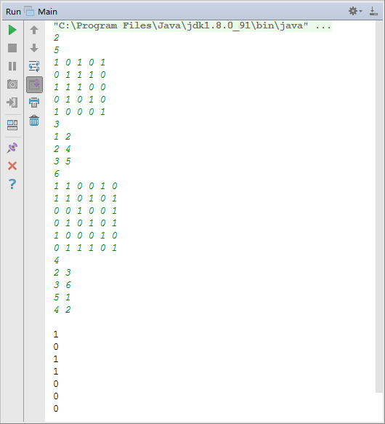Screen dimensions: 385x424
Task: Open the gear settings dropdown
Action: point(355,11)
